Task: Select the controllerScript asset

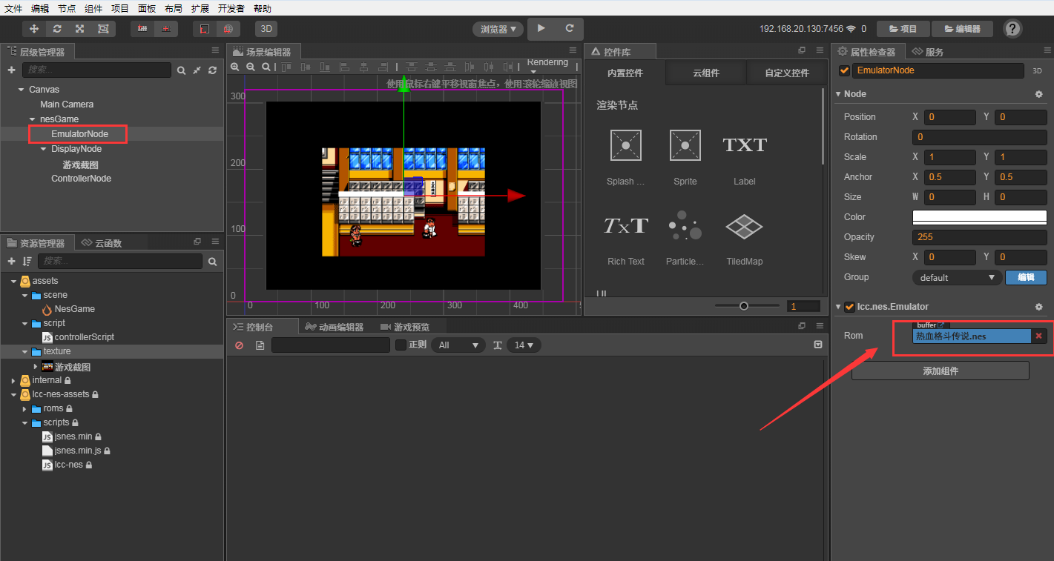Action: 85,337
